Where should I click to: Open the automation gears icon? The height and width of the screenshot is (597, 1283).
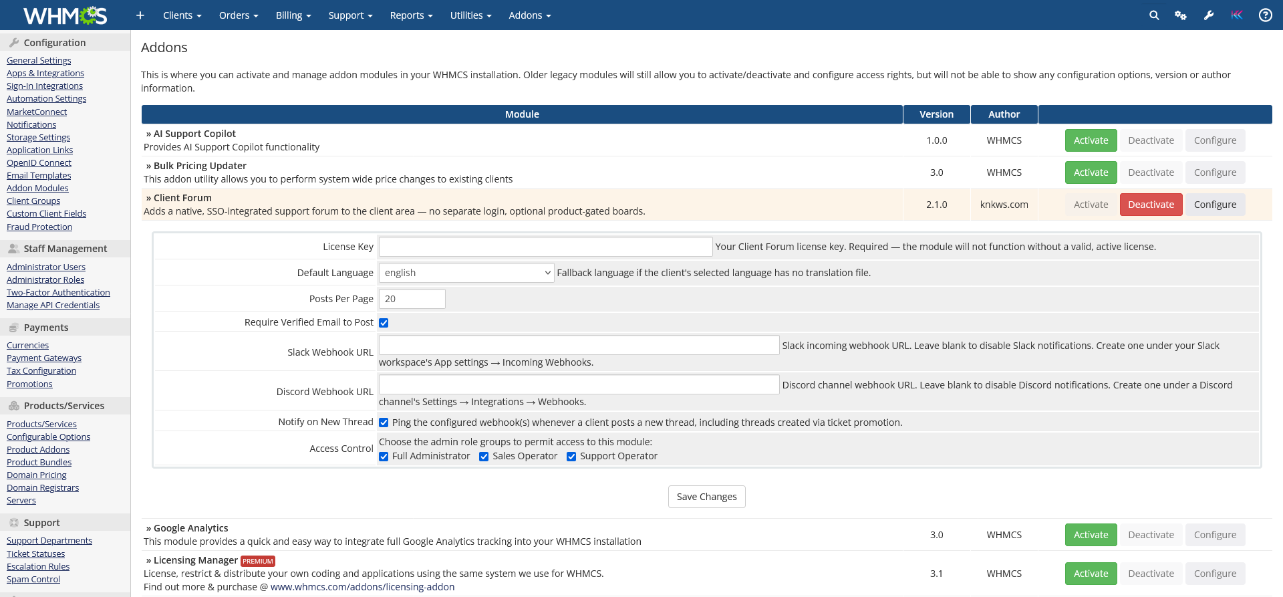pyautogui.click(x=1181, y=15)
